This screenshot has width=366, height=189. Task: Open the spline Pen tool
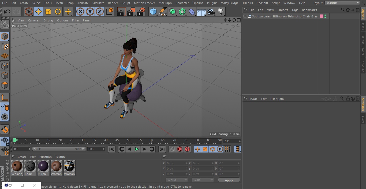[x=163, y=12]
